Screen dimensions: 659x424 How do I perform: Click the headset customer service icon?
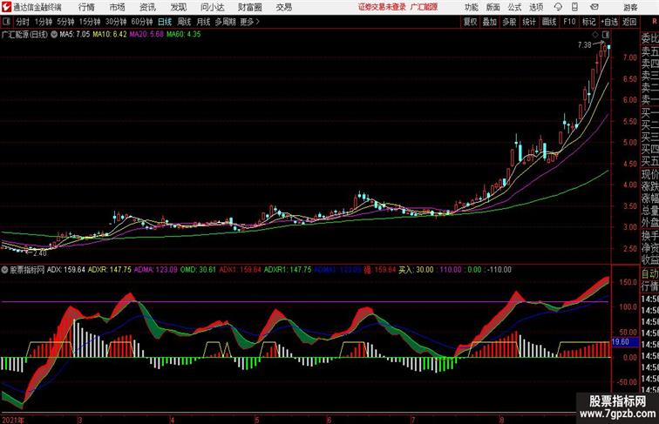point(558,7)
